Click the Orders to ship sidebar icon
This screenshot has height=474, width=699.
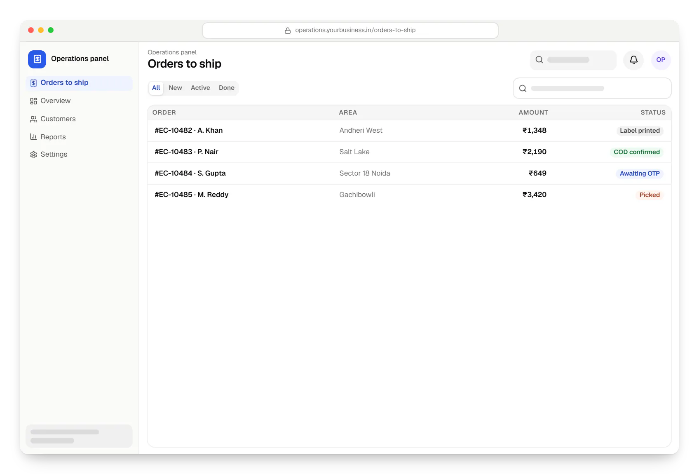33,83
